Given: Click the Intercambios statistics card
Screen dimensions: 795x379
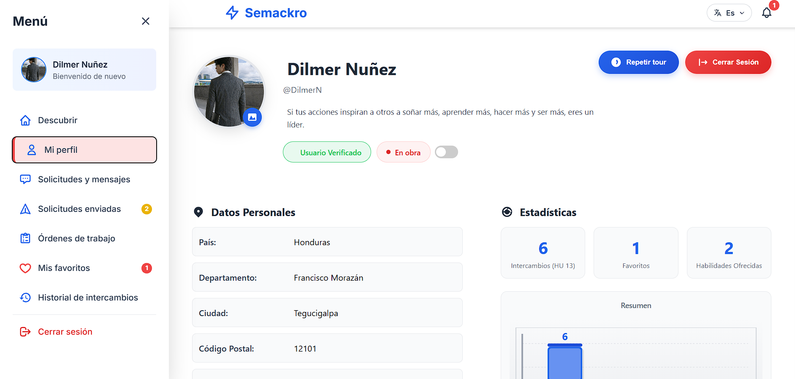Looking at the screenshot, I should click(x=543, y=253).
